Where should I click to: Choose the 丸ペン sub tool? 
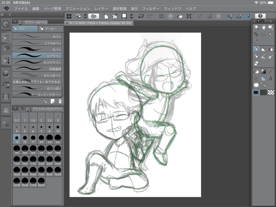tap(37, 49)
